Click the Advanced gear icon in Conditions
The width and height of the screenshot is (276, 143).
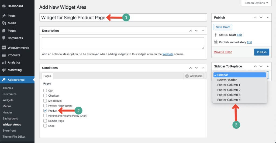point(187,76)
